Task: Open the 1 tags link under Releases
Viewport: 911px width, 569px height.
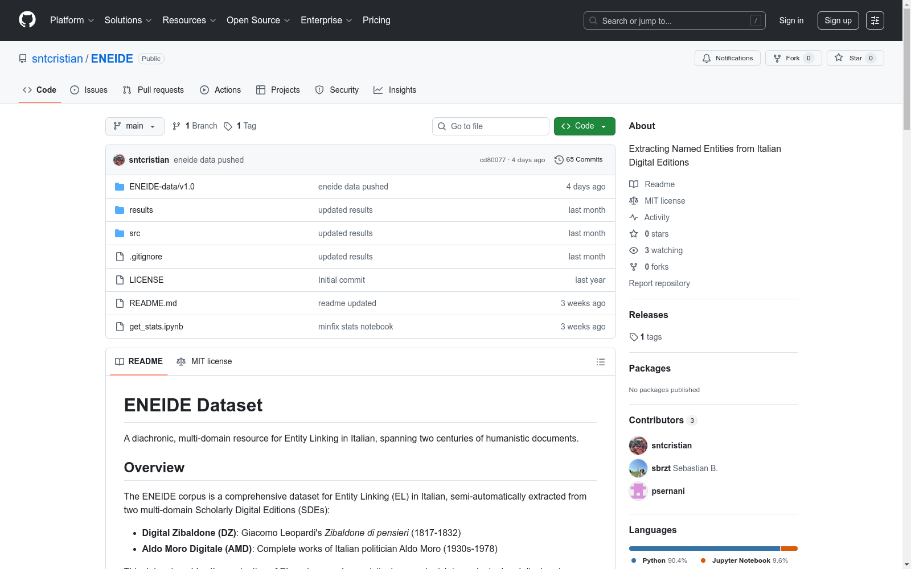Action: 646,337
